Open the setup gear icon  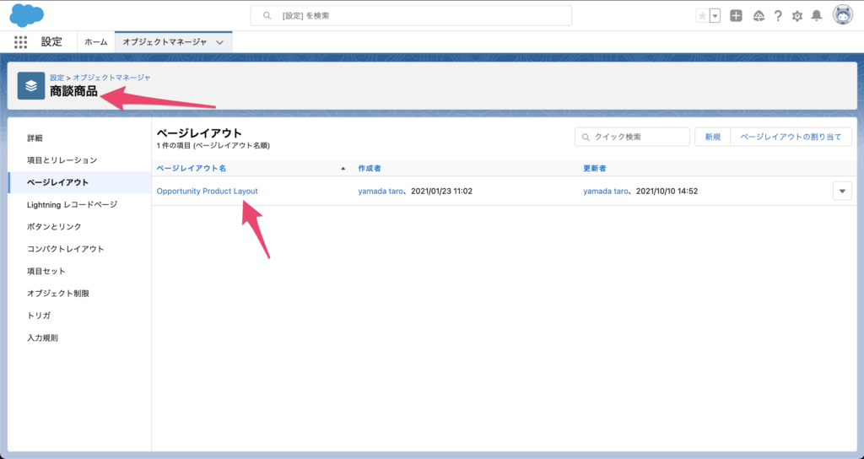(x=797, y=16)
